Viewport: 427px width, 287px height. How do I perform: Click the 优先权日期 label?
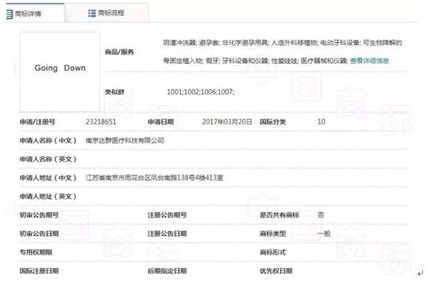point(276,271)
